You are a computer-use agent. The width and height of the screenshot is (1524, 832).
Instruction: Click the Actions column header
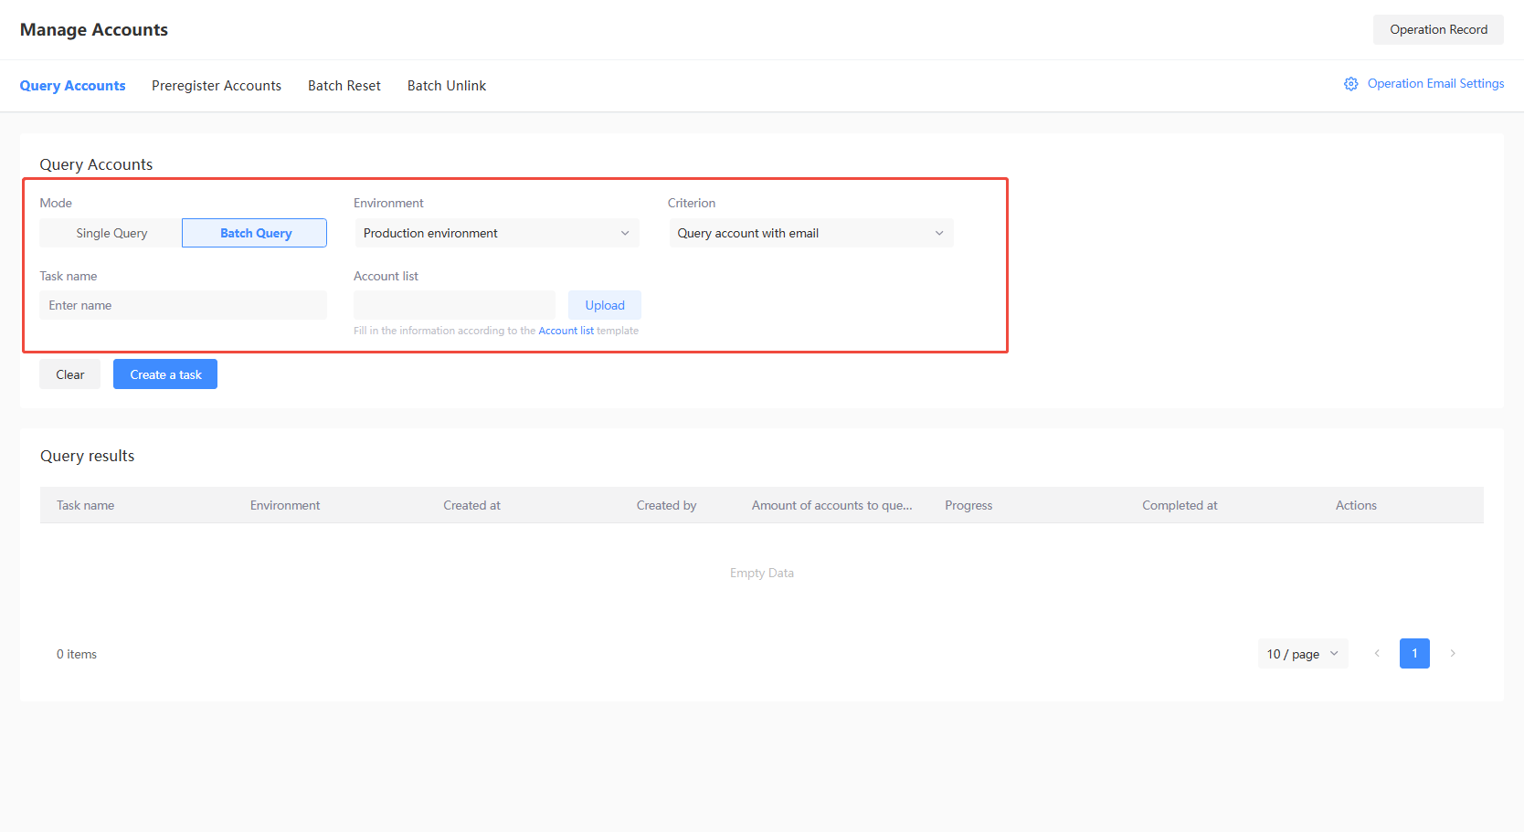pyautogui.click(x=1356, y=505)
